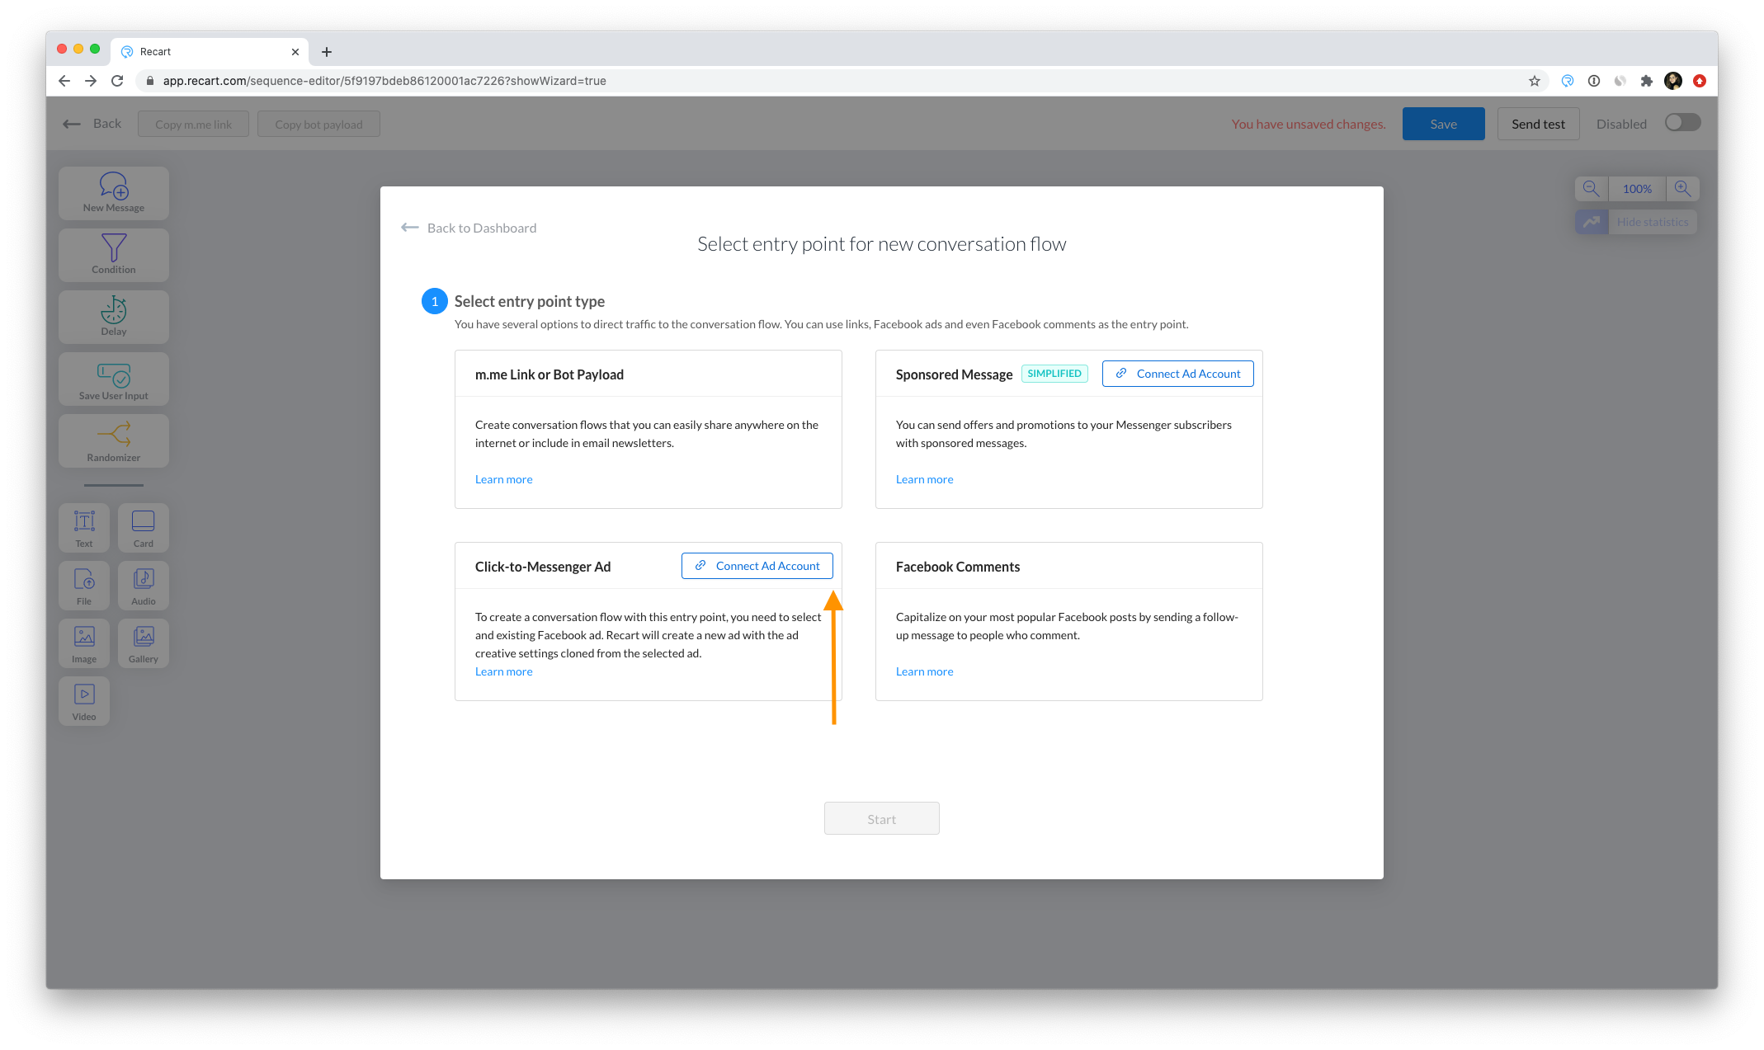Click Send test
1764x1050 pixels.
(x=1538, y=124)
